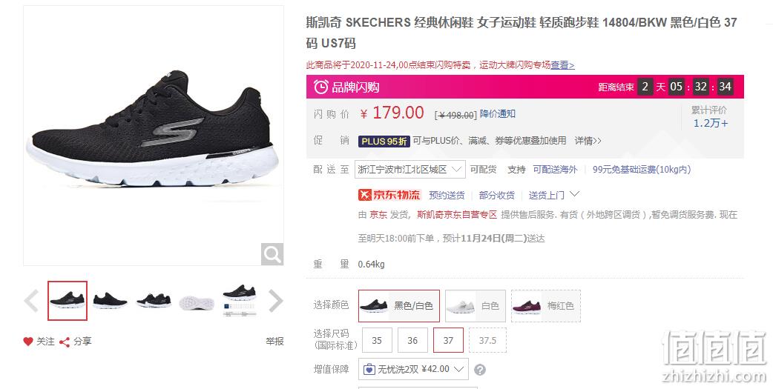
Task: Select the 梅红色 color option
Action: coord(546,306)
